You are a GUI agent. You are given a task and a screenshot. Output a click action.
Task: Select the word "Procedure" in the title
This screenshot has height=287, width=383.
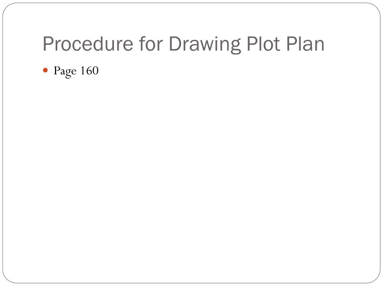tap(88, 44)
